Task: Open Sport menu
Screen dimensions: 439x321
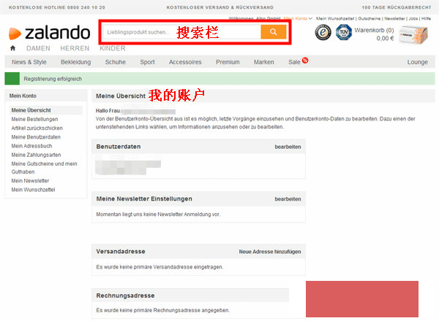Action: click(148, 62)
